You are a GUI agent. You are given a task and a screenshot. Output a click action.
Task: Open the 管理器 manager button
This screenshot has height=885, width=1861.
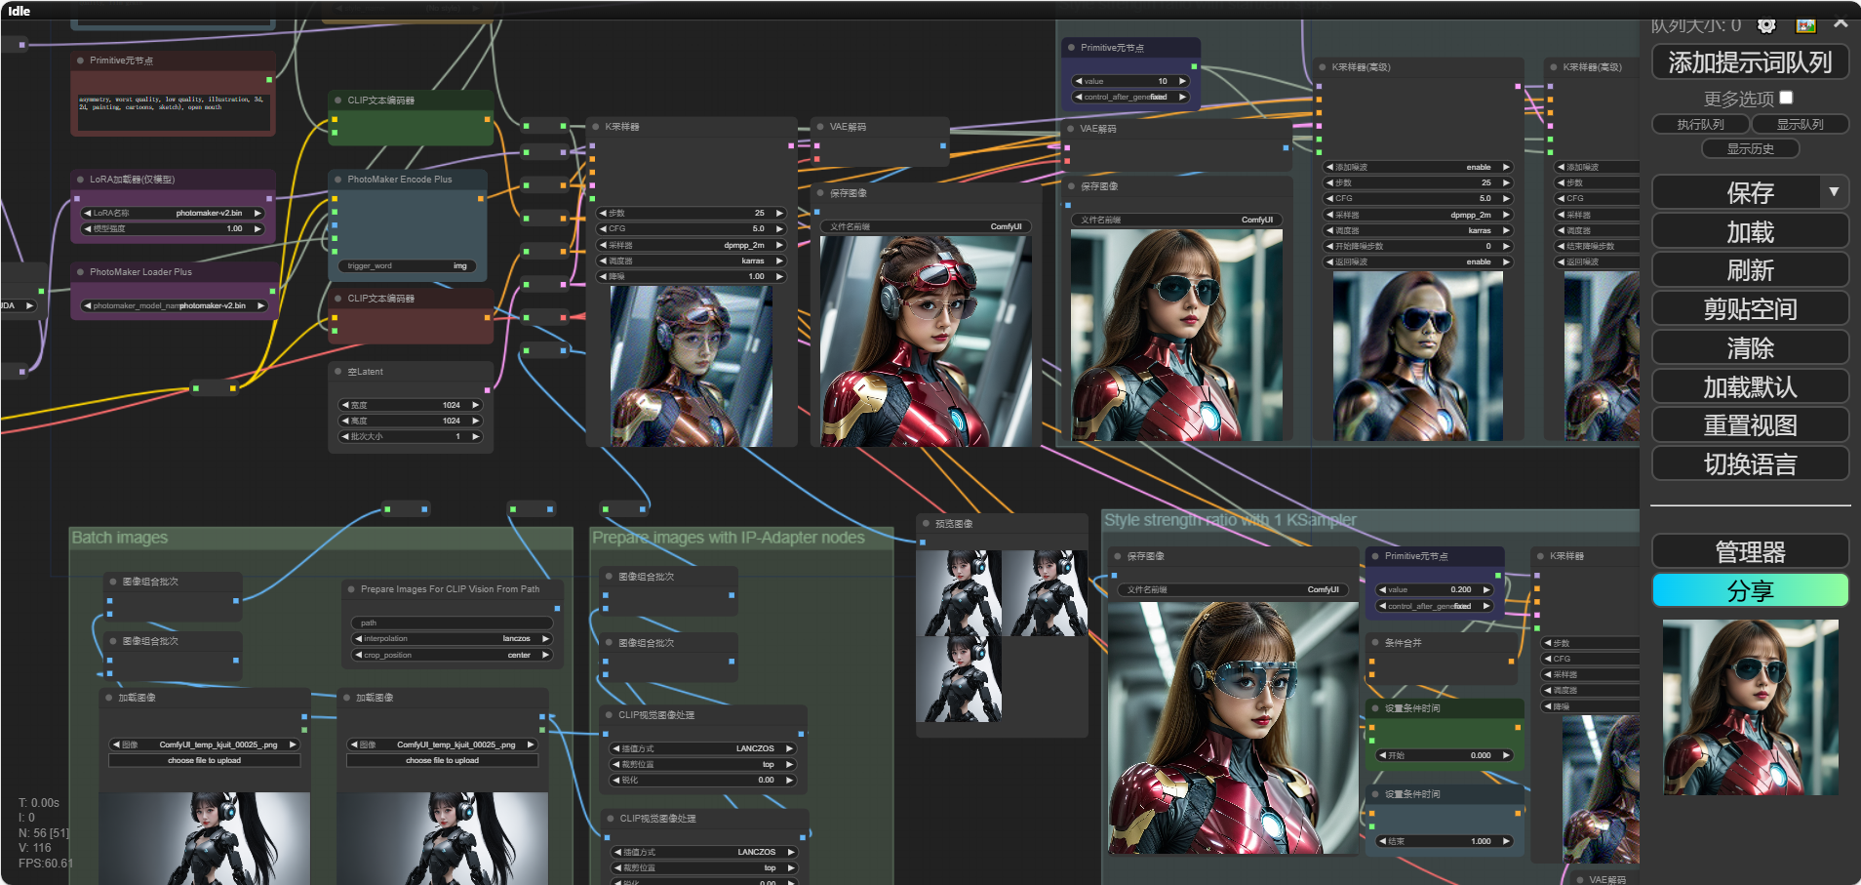tap(1750, 551)
